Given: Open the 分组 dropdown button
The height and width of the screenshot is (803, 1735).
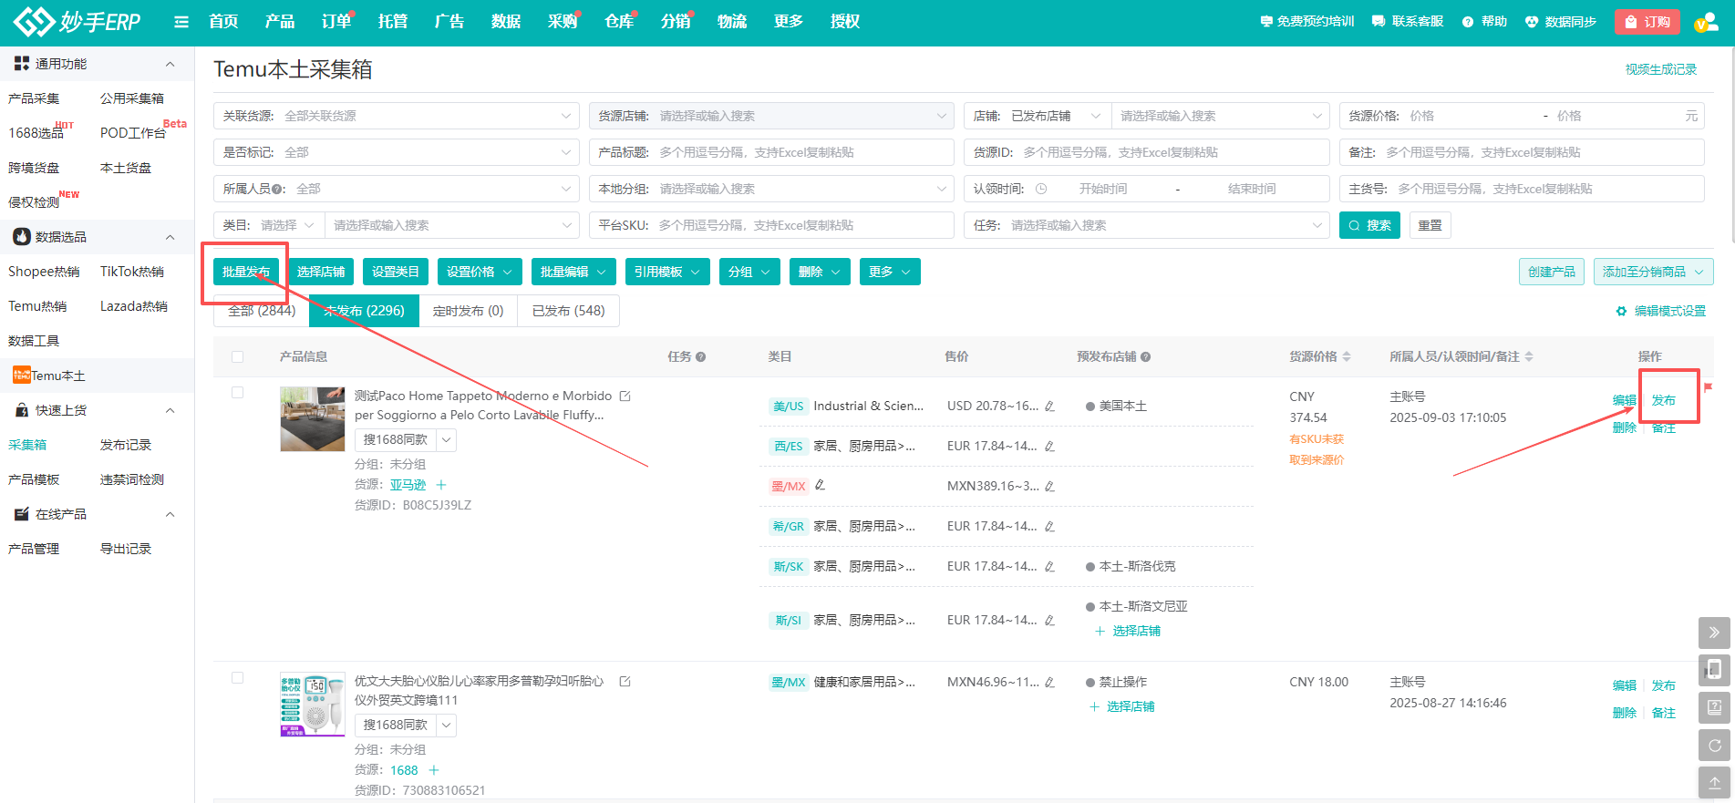Looking at the screenshot, I should pyautogui.click(x=749, y=272).
